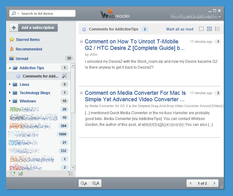Select the Addictive Tips folder

point(32,68)
